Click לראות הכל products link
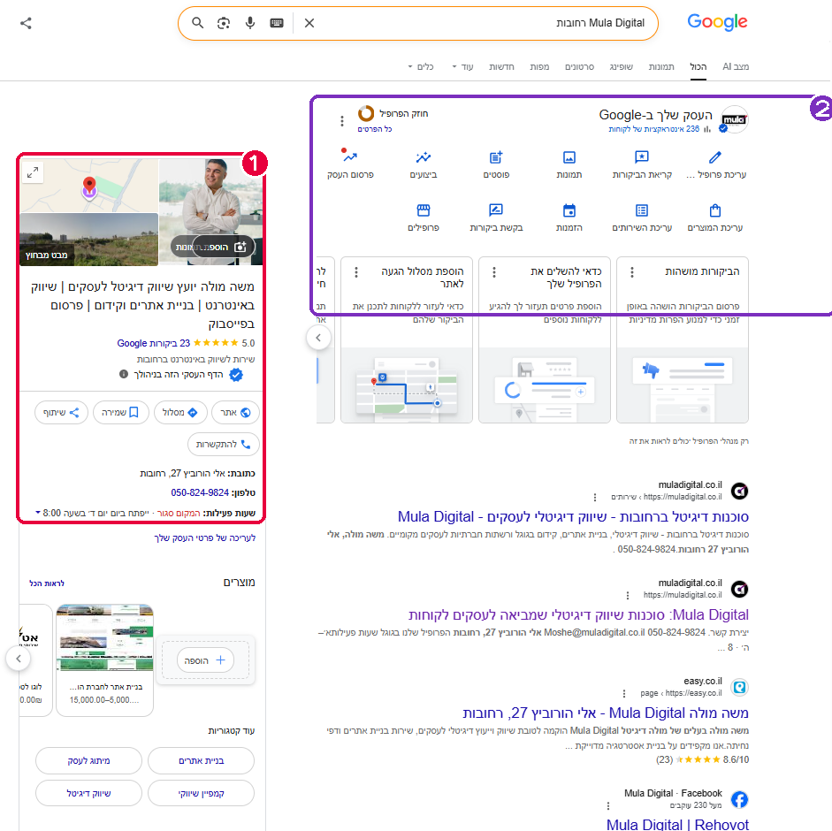This screenshot has width=832, height=831. 47,583
